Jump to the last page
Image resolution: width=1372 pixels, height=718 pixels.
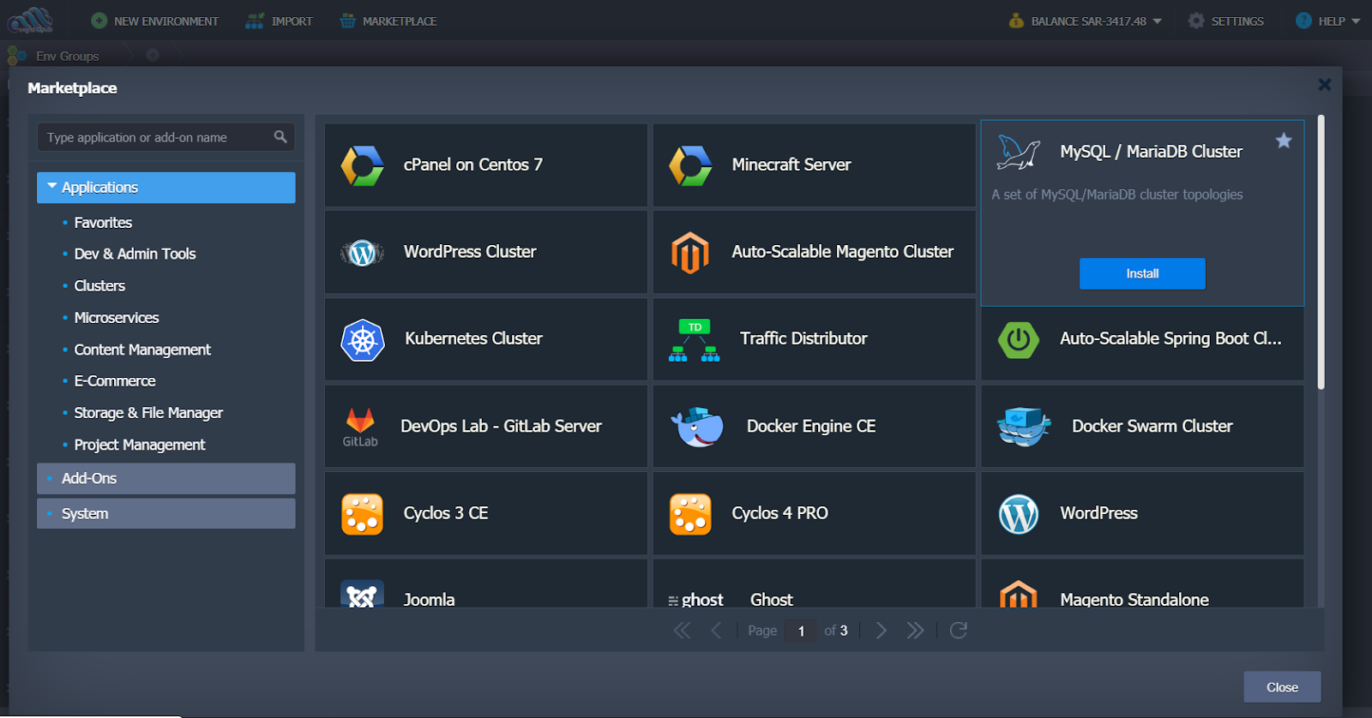[915, 631]
